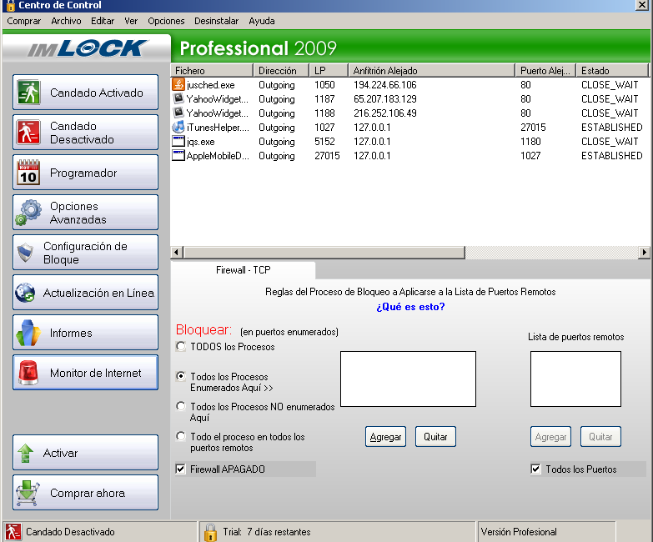
Task: Open the Editar menu
Action: (x=103, y=21)
